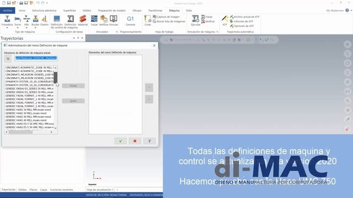The image size is (353, 198).
Task: Click the undo icon in quick access toolbar
Action: pyautogui.click(x=38, y=3)
